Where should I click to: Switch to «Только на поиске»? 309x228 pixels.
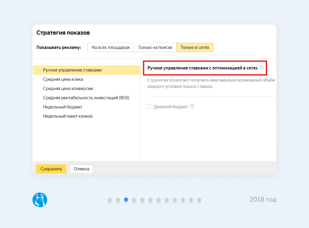click(155, 47)
